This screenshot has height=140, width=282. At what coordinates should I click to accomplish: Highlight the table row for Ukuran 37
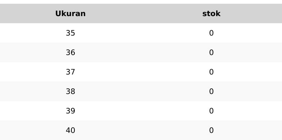141,72
